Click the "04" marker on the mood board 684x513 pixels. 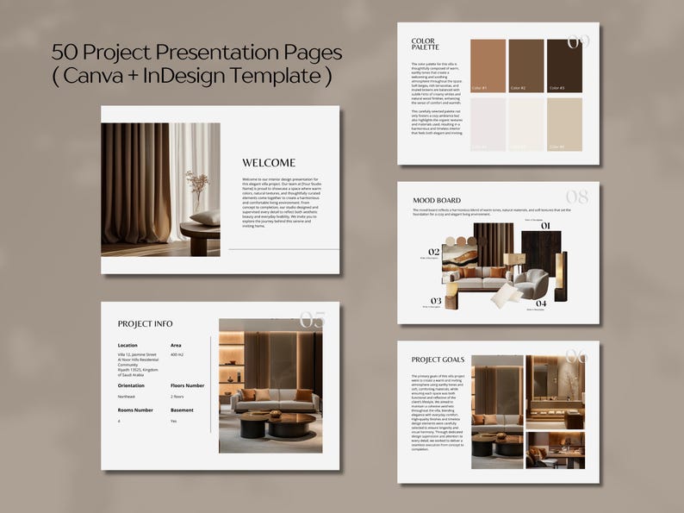pos(541,303)
